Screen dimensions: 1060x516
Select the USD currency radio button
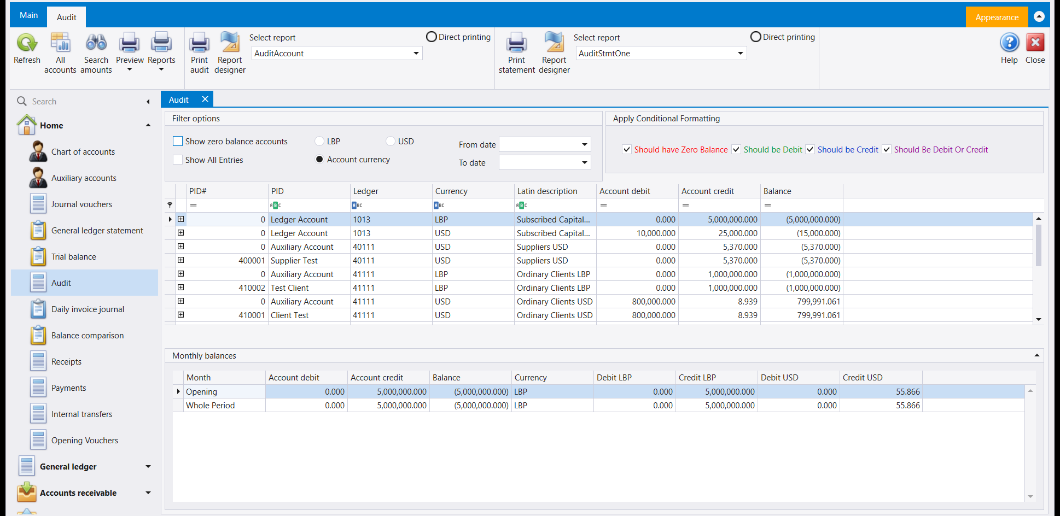(x=391, y=141)
